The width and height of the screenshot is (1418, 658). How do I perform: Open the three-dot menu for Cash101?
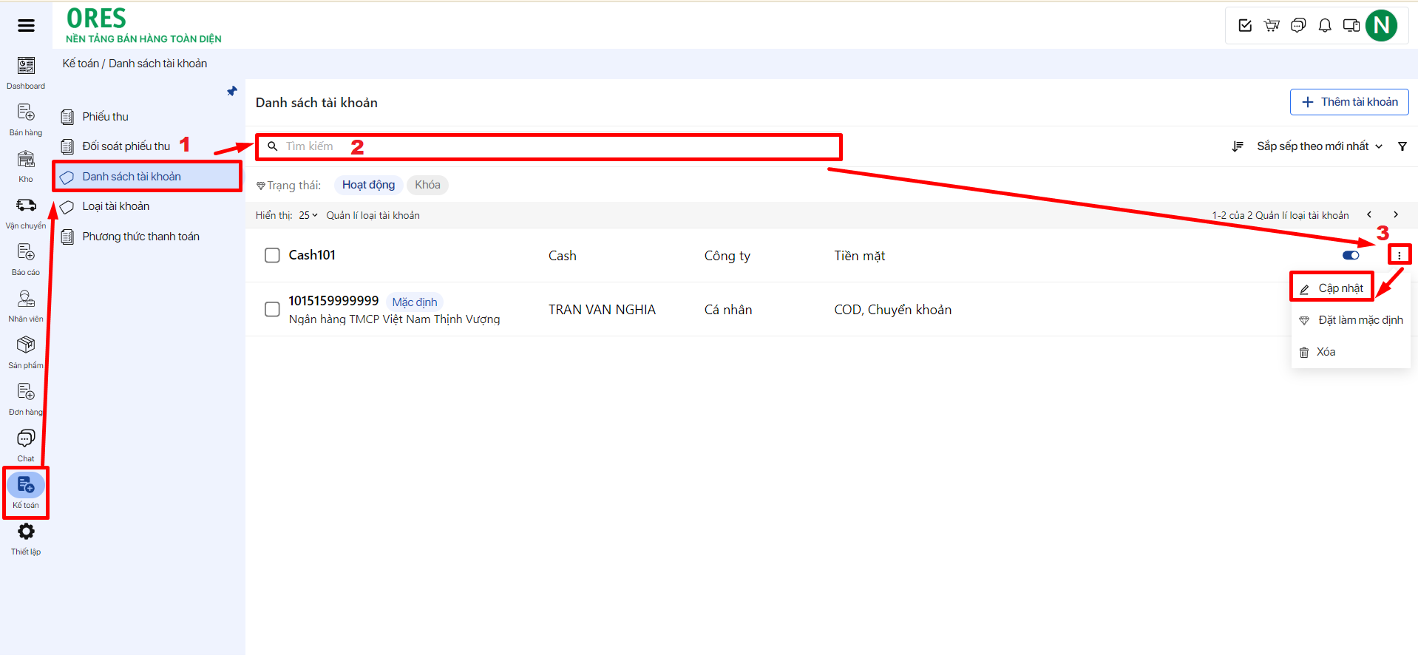click(1399, 255)
